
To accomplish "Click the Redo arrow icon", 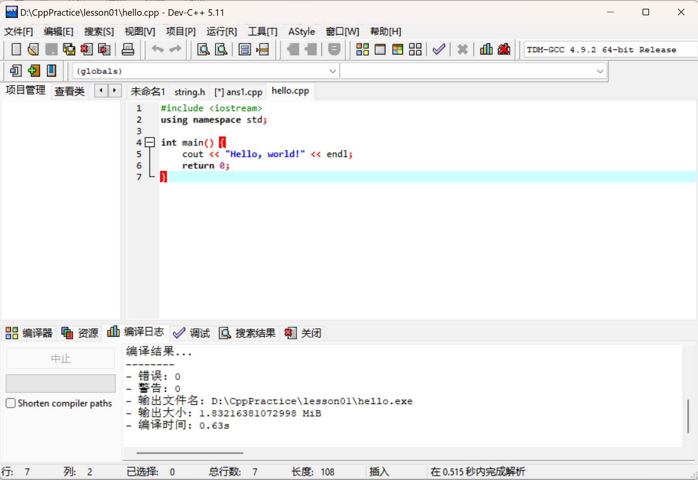I will 175,49.
